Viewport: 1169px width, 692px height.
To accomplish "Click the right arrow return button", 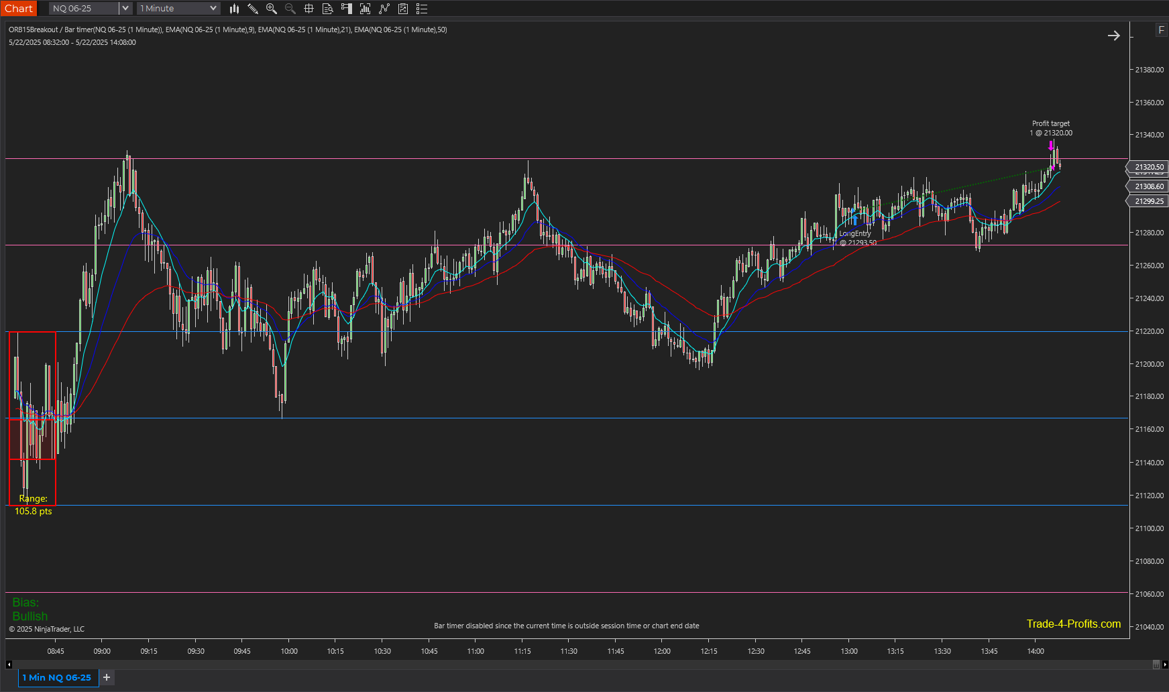I will tap(1114, 36).
